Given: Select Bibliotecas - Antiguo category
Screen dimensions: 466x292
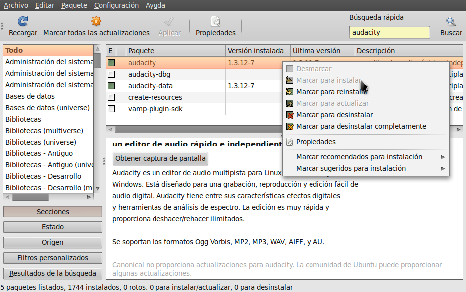Looking at the screenshot, I should [x=48, y=153].
